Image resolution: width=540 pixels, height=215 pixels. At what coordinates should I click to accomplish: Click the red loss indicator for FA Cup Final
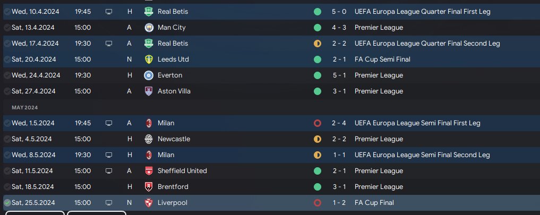[318, 203]
